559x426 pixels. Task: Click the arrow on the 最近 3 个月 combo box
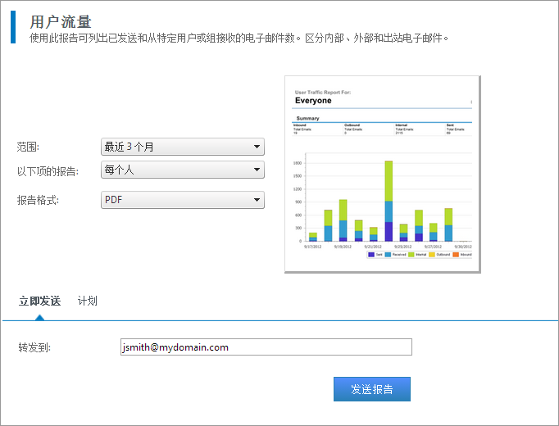pos(257,147)
